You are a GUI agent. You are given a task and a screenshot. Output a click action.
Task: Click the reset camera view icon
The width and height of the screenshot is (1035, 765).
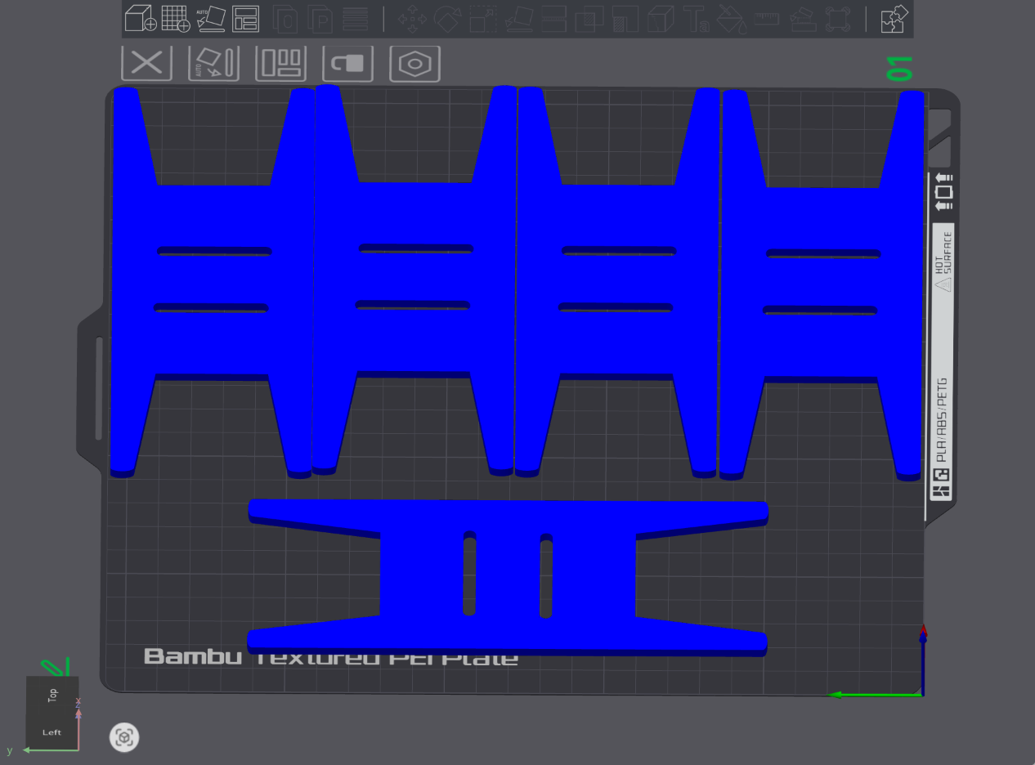124,738
